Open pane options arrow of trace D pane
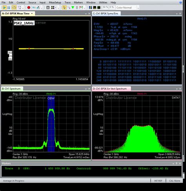This screenshot has height=191, width=186. pos(177,89)
